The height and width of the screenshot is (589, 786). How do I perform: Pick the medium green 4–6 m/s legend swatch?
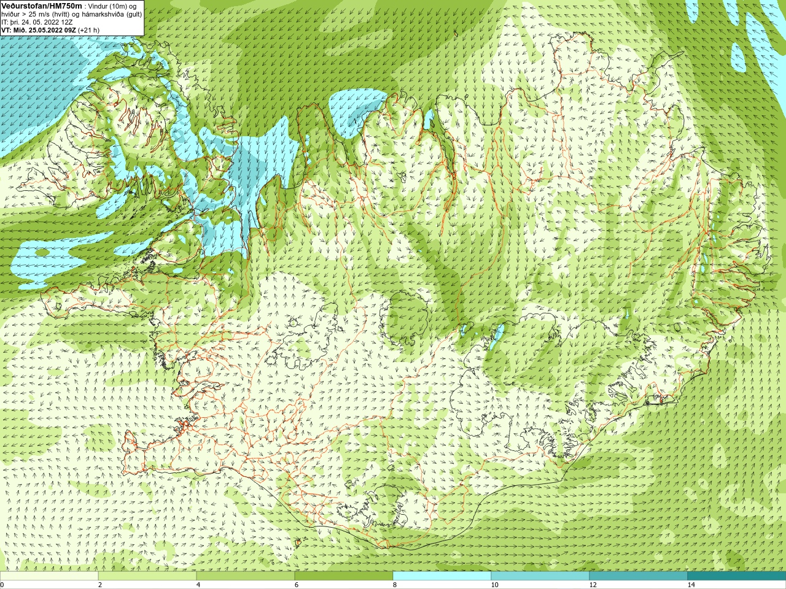pos(246,576)
